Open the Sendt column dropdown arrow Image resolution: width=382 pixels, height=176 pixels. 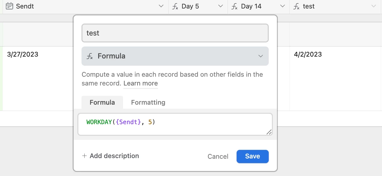(x=161, y=6)
